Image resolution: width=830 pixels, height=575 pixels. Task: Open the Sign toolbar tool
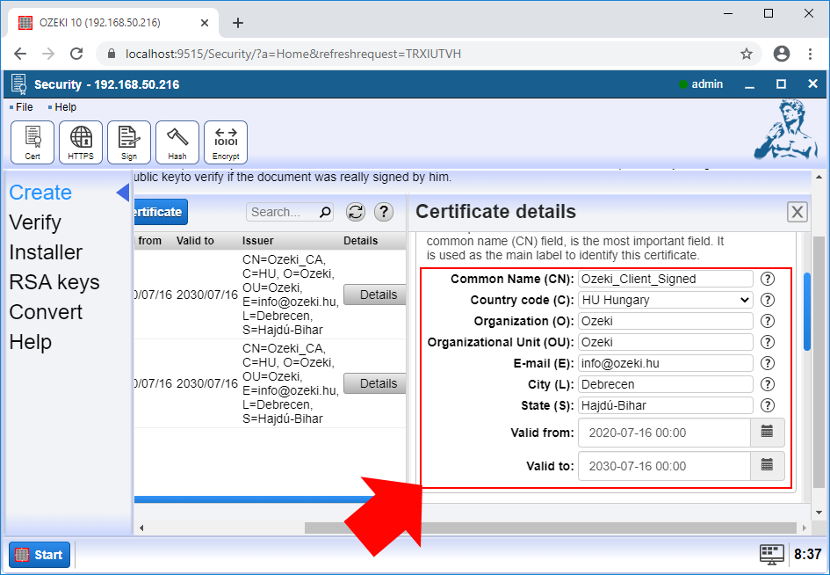tap(128, 142)
